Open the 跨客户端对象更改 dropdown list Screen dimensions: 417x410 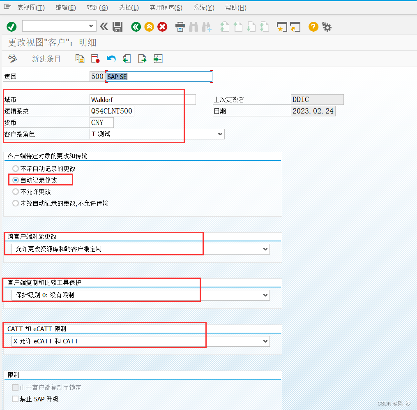[x=265, y=249]
